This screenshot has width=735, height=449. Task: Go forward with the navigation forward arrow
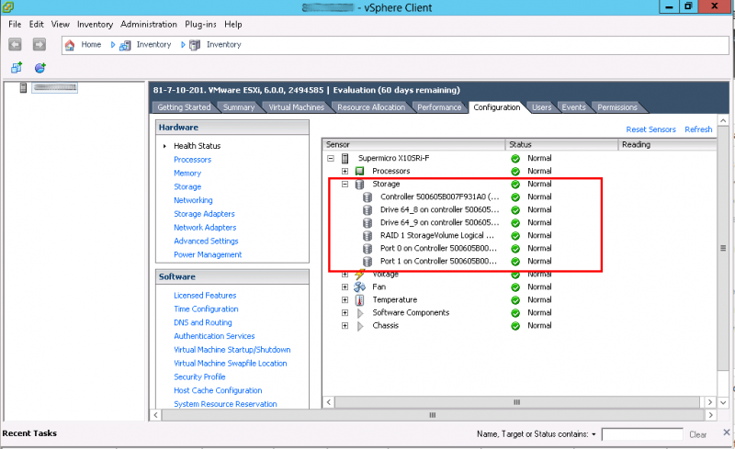coord(40,44)
